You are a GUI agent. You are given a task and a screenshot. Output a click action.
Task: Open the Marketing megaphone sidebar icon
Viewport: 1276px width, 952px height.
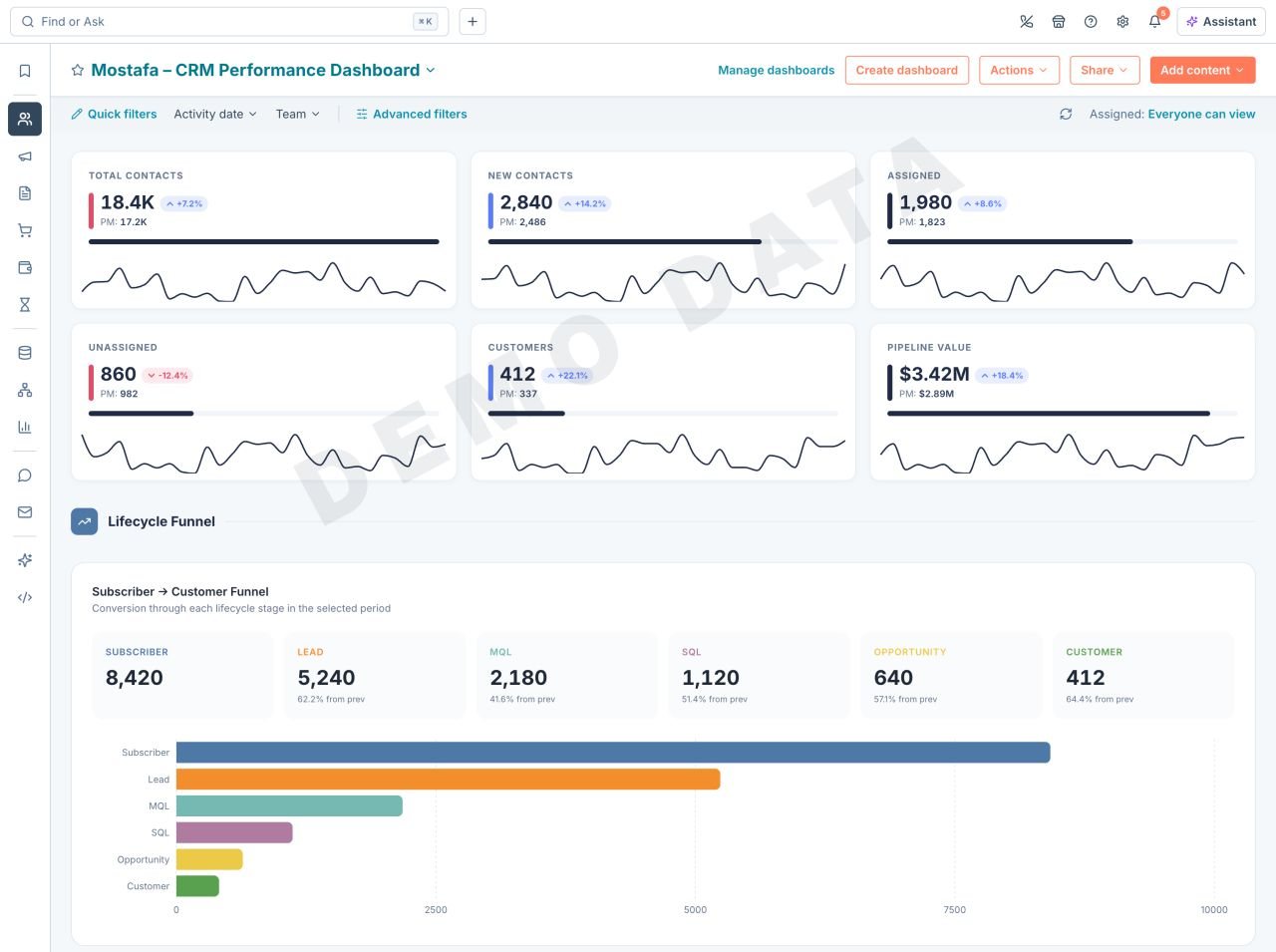click(25, 157)
